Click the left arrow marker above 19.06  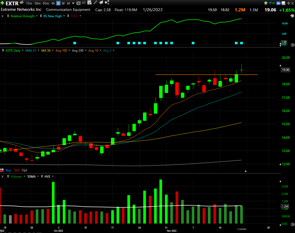coord(280,66)
